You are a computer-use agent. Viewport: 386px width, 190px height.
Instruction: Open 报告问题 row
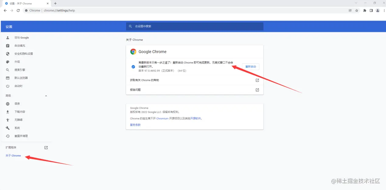[195, 90]
